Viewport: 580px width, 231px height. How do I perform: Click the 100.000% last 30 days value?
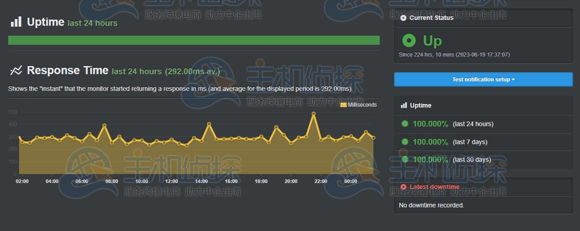(430, 160)
